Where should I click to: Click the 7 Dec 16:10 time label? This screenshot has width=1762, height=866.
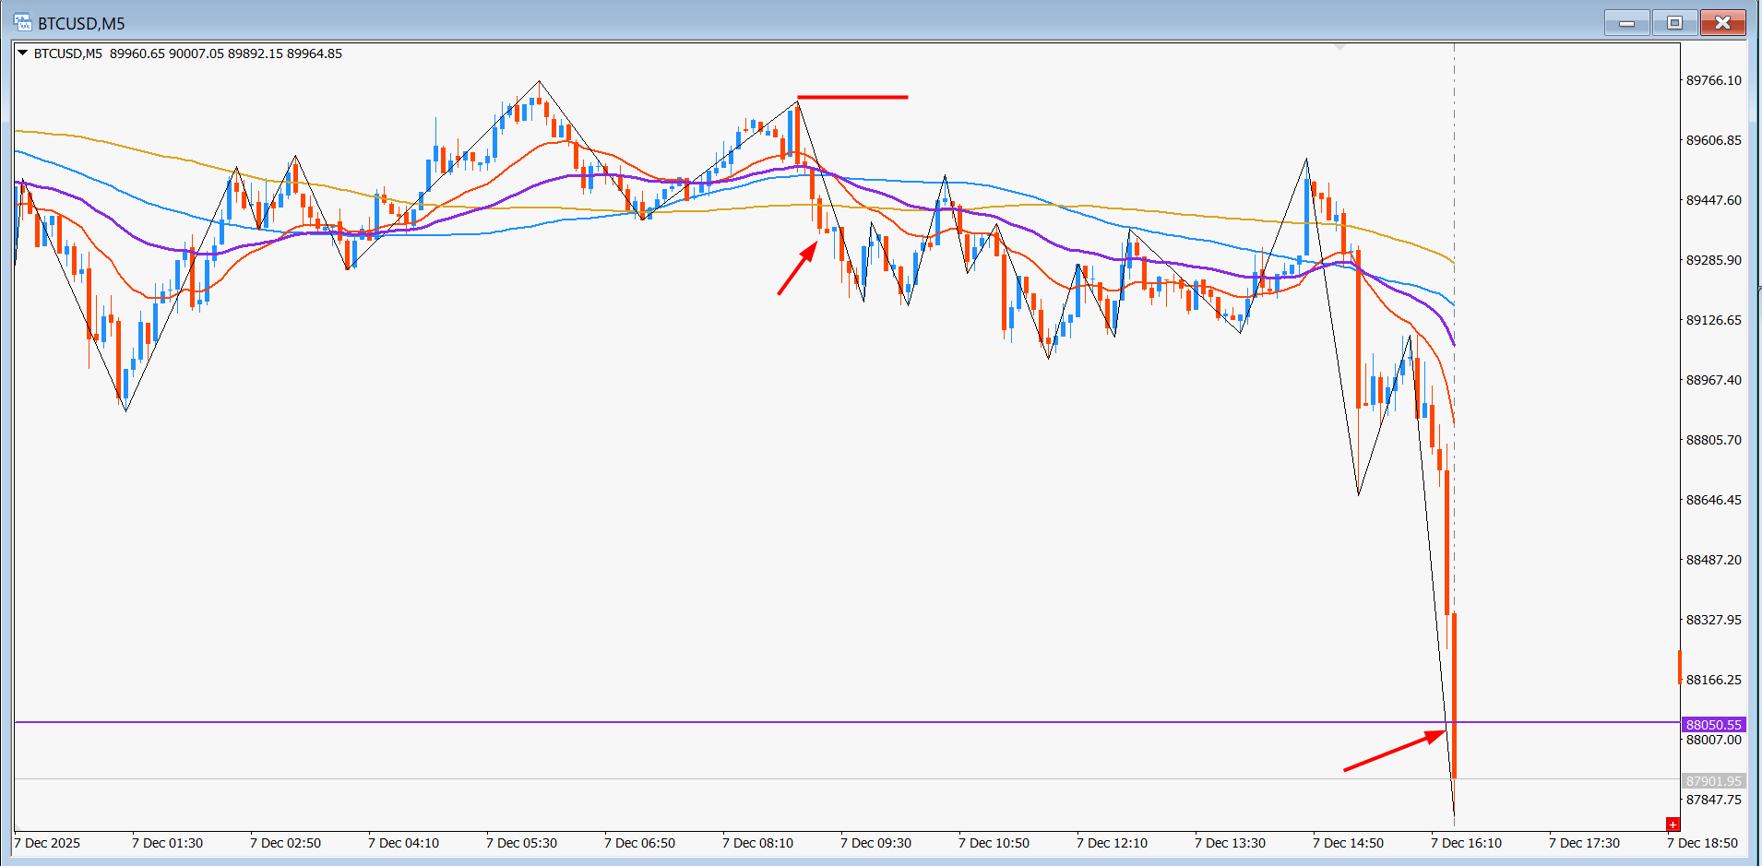pyautogui.click(x=1467, y=843)
